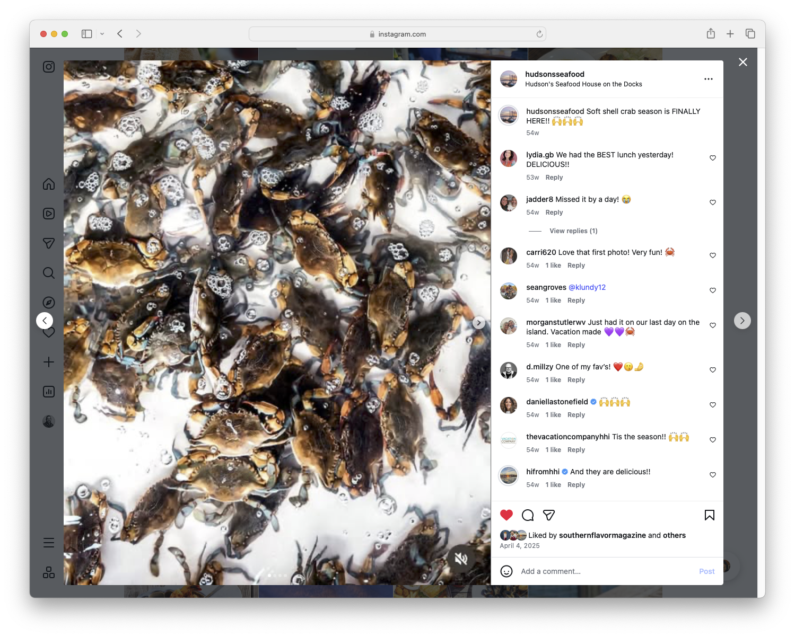Screen dimensions: 795x637
Task: Open the post options ellipsis menu
Action: 709,78
